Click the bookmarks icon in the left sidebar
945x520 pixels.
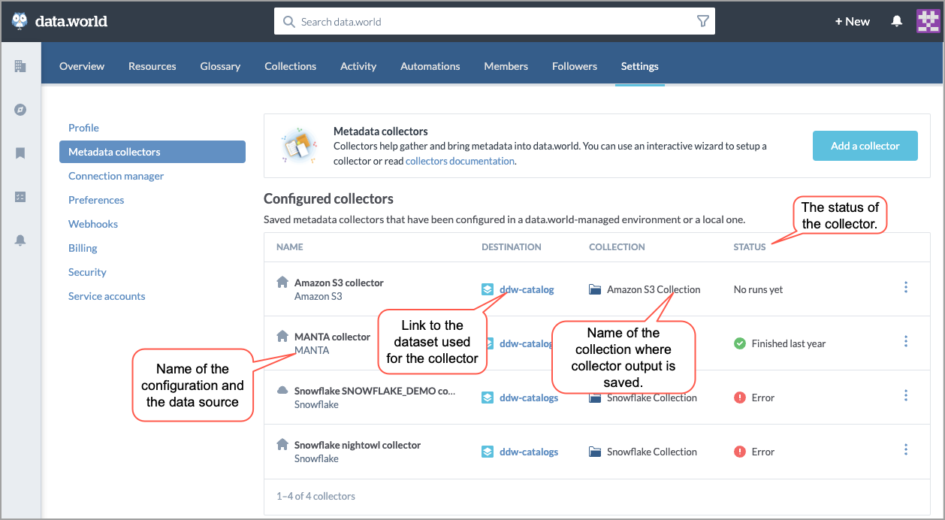pyautogui.click(x=20, y=153)
